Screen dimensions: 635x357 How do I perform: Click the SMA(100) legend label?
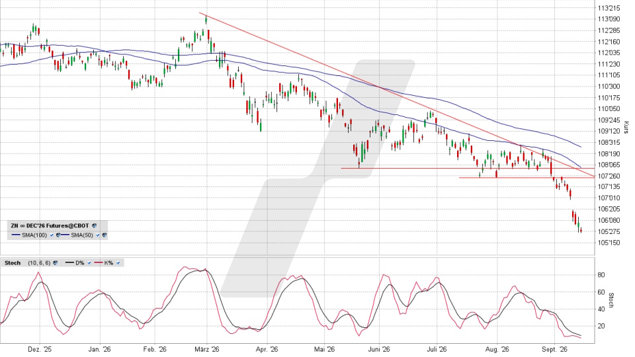pyautogui.click(x=34, y=235)
